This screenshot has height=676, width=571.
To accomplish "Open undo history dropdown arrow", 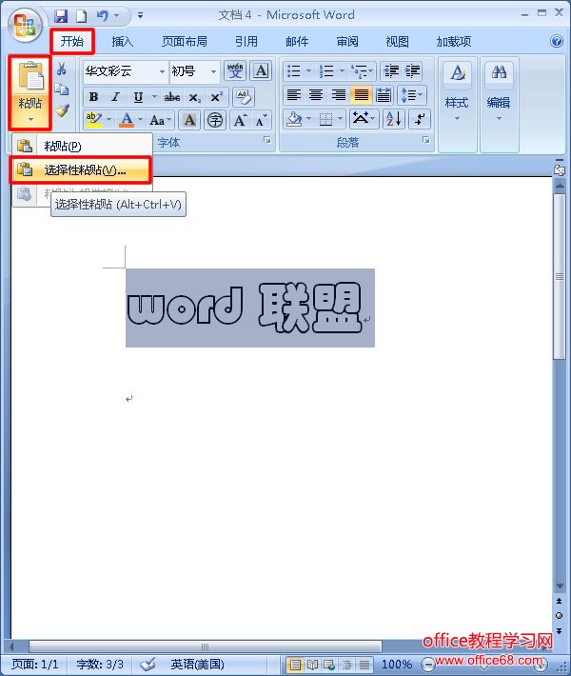I will click(x=116, y=16).
